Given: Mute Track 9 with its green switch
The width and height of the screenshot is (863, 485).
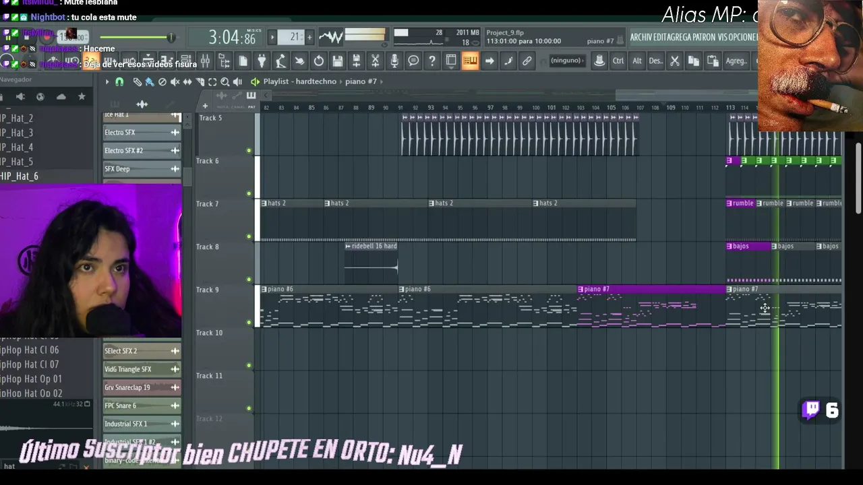Looking at the screenshot, I should [249, 323].
